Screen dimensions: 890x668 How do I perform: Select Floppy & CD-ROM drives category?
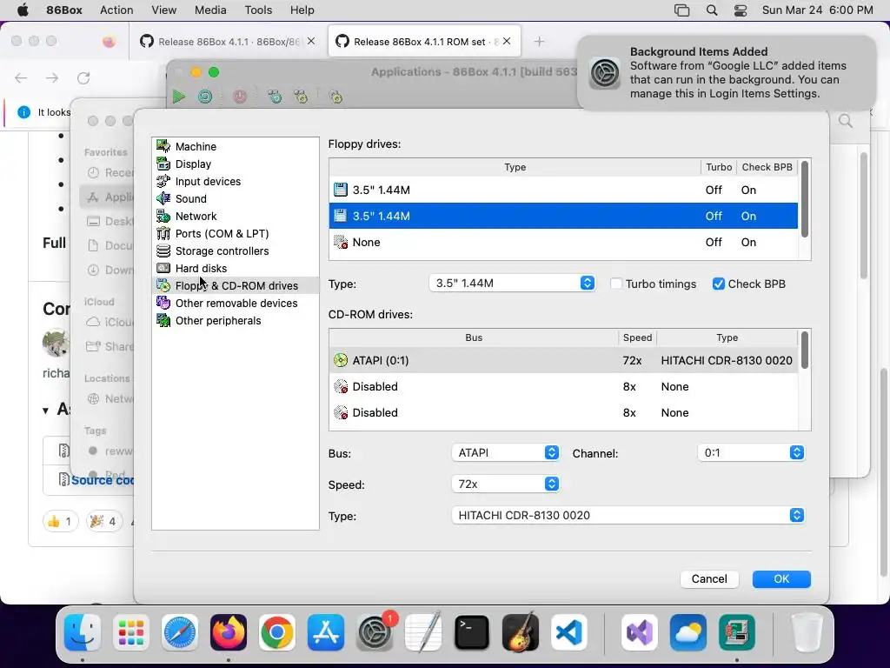235,285
